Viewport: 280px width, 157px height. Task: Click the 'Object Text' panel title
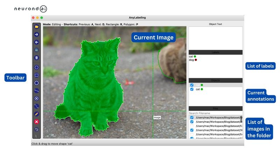pos(216,24)
